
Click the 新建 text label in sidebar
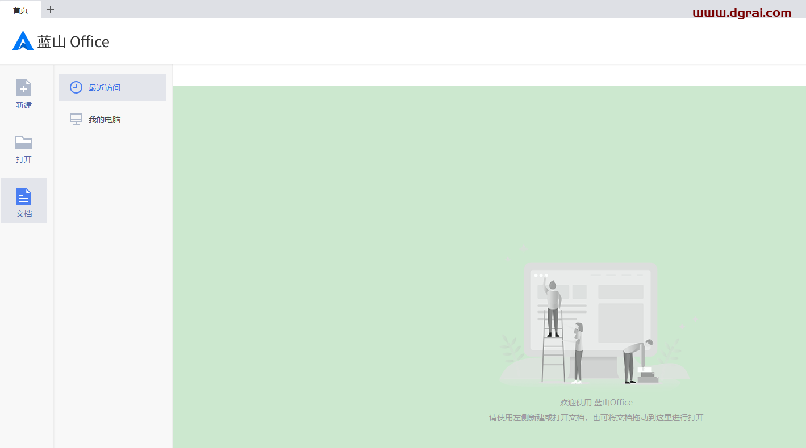click(x=24, y=105)
